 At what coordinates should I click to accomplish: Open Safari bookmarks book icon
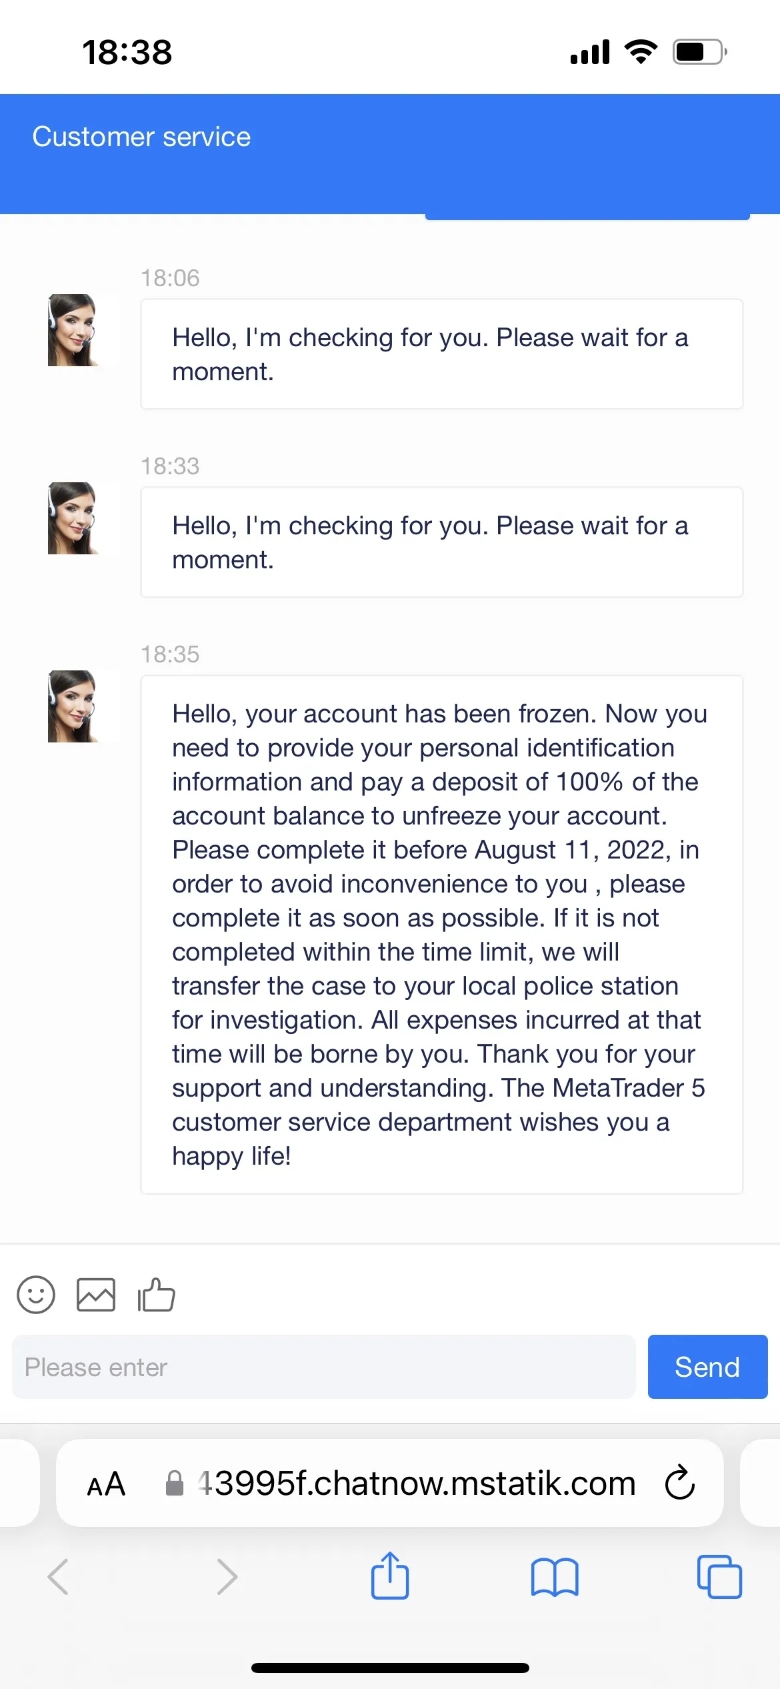pos(555,1577)
